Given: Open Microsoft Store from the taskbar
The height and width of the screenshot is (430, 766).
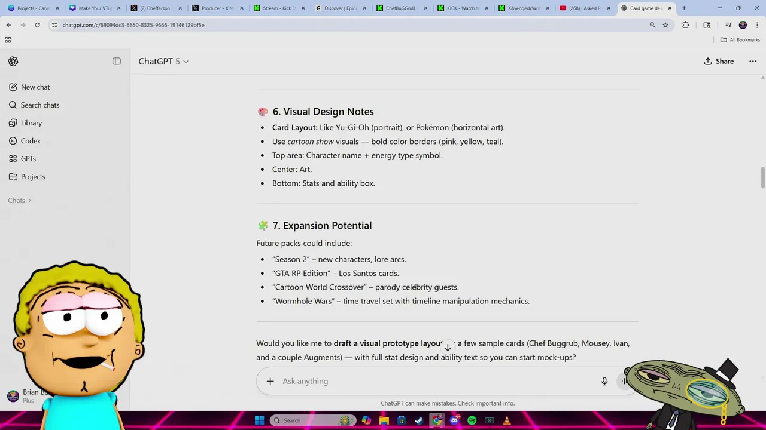Looking at the screenshot, I should point(402,420).
